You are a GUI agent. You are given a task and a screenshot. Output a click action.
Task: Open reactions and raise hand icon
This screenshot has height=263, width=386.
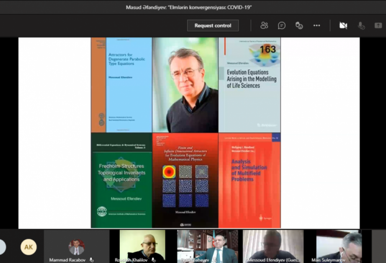pyautogui.click(x=299, y=25)
